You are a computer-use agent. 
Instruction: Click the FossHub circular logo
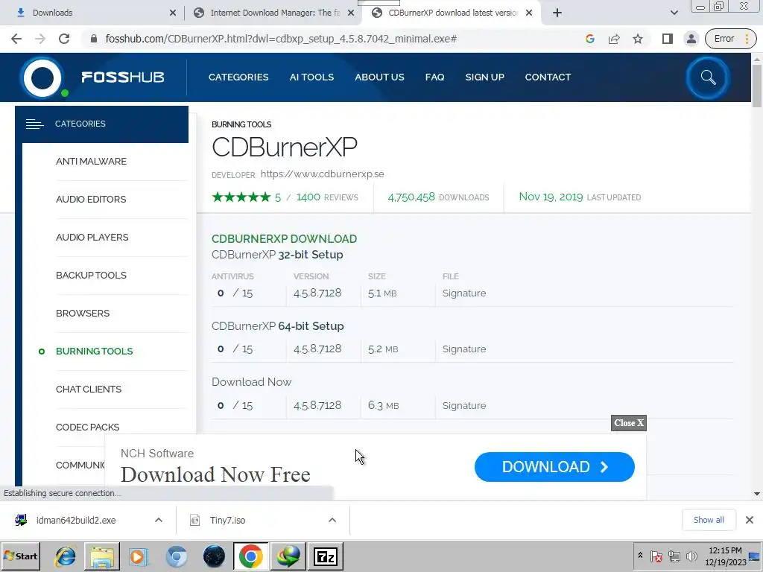tap(42, 77)
